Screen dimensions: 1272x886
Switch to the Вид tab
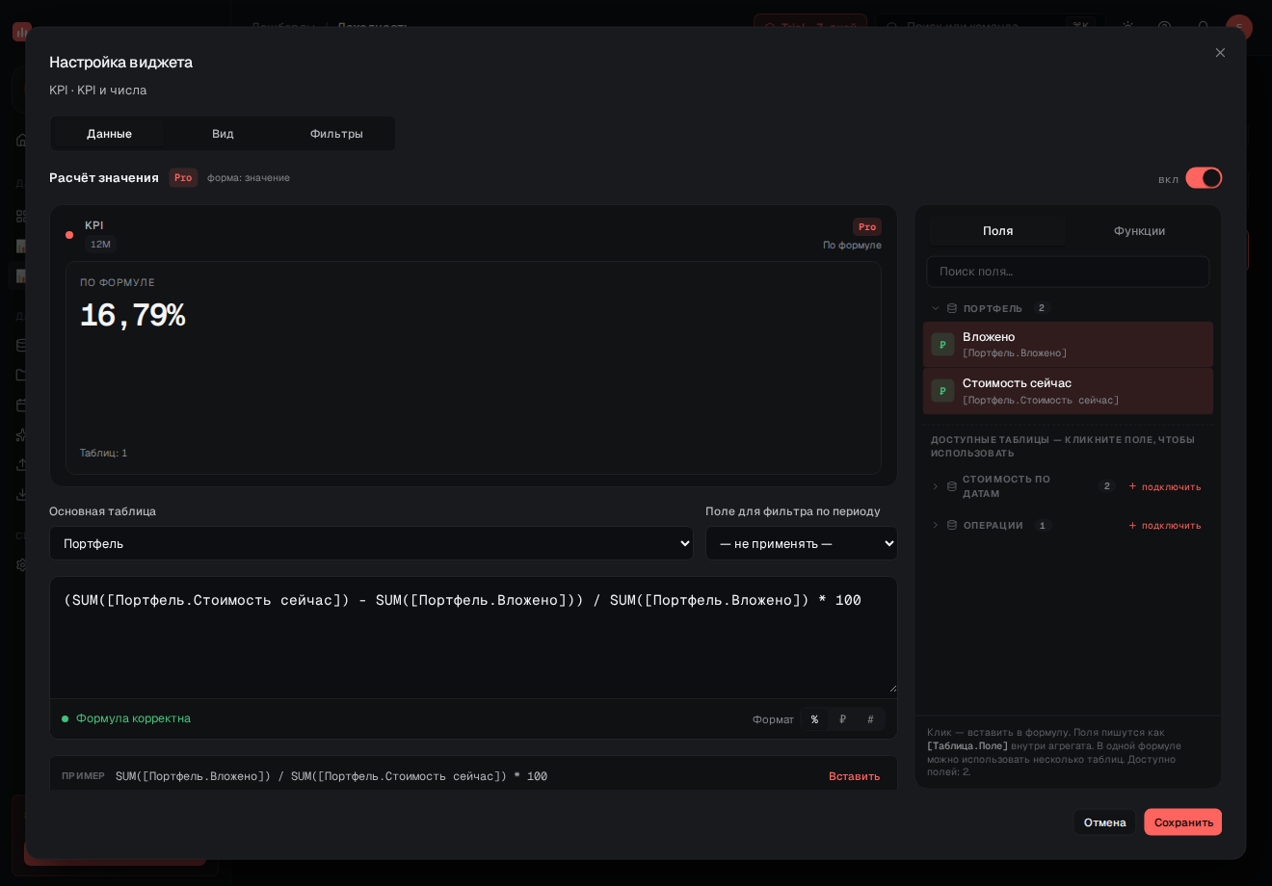pos(223,134)
